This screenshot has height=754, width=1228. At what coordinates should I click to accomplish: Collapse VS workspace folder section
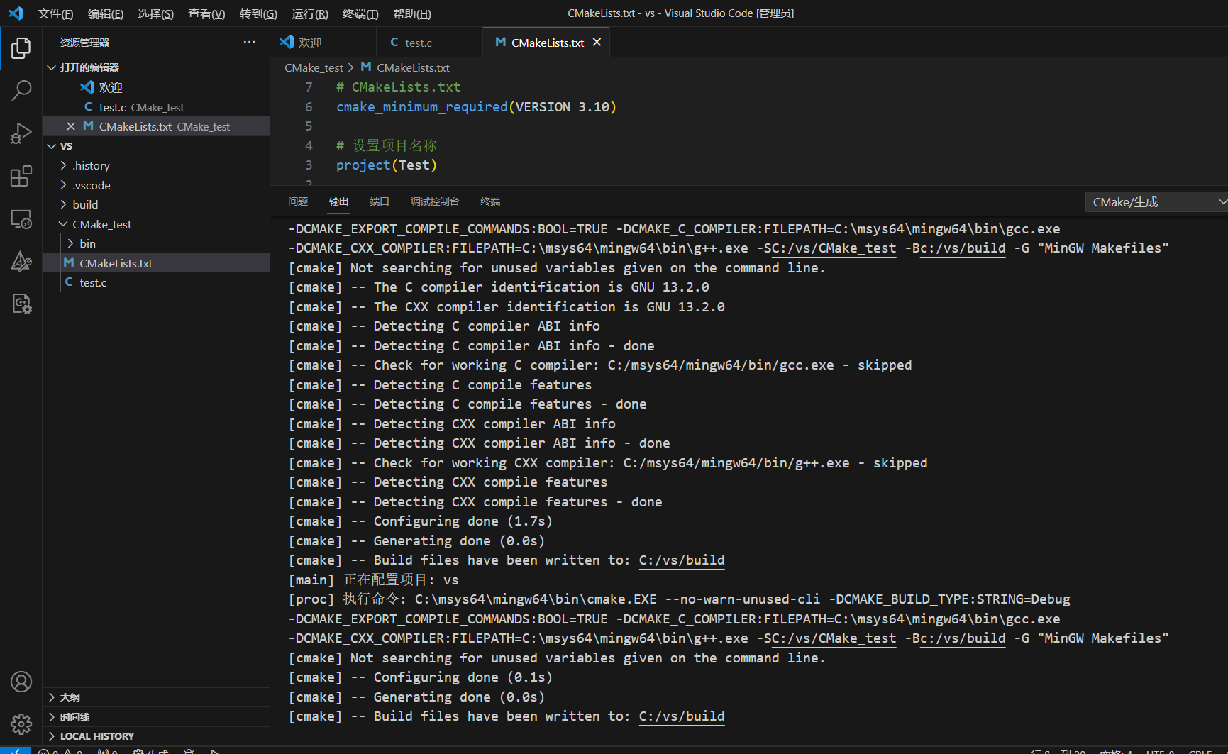[156, 146]
